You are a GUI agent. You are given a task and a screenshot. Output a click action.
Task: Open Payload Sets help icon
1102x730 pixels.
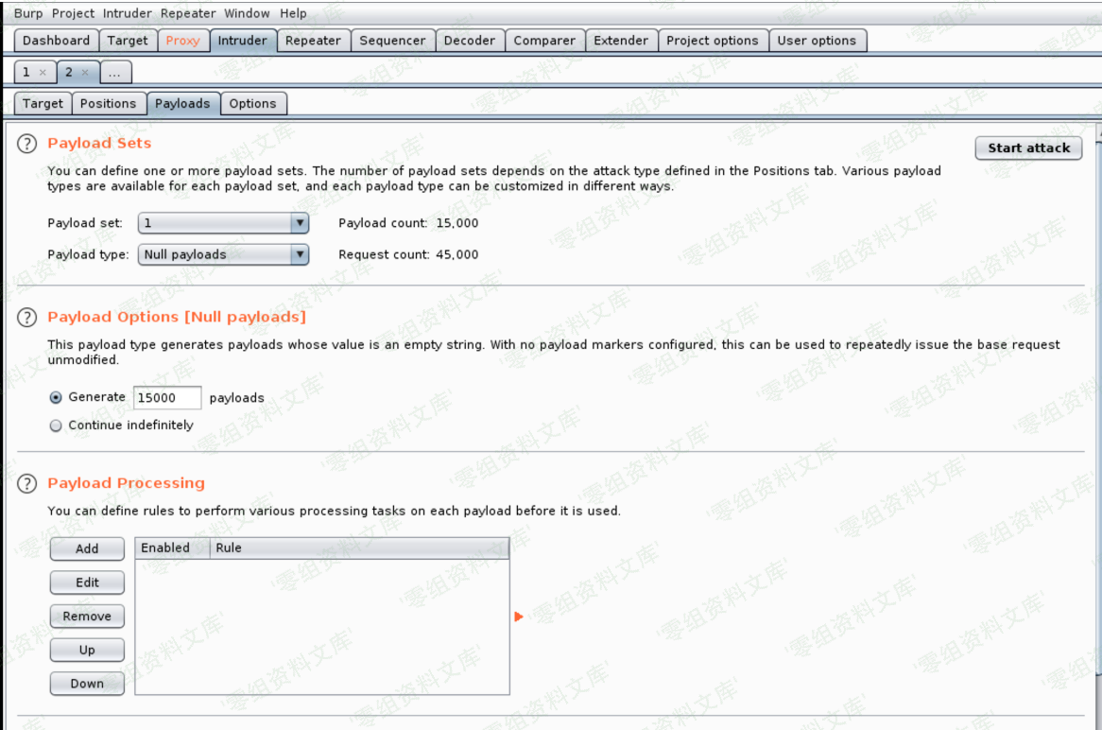27,144
